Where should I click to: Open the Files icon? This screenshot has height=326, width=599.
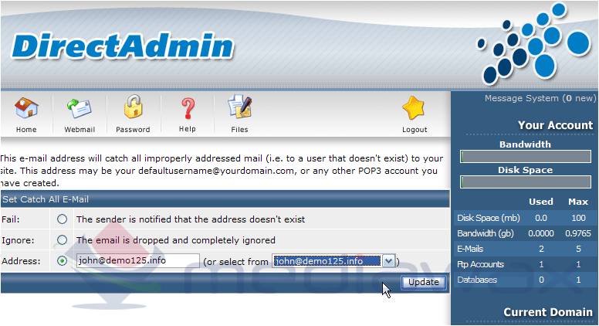click(239, 107)
